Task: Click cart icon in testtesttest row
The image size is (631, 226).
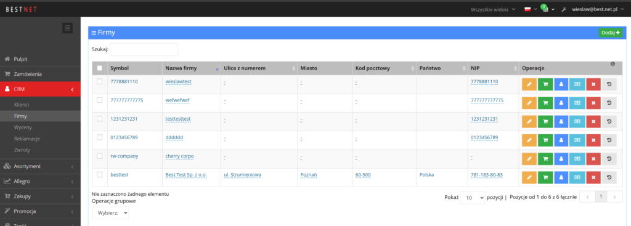Action: point(545,121)
